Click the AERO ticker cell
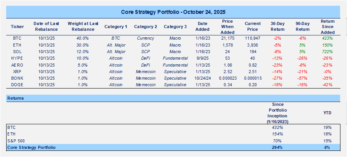This screenshot has width=347, height=157. (x=17, y=65)
